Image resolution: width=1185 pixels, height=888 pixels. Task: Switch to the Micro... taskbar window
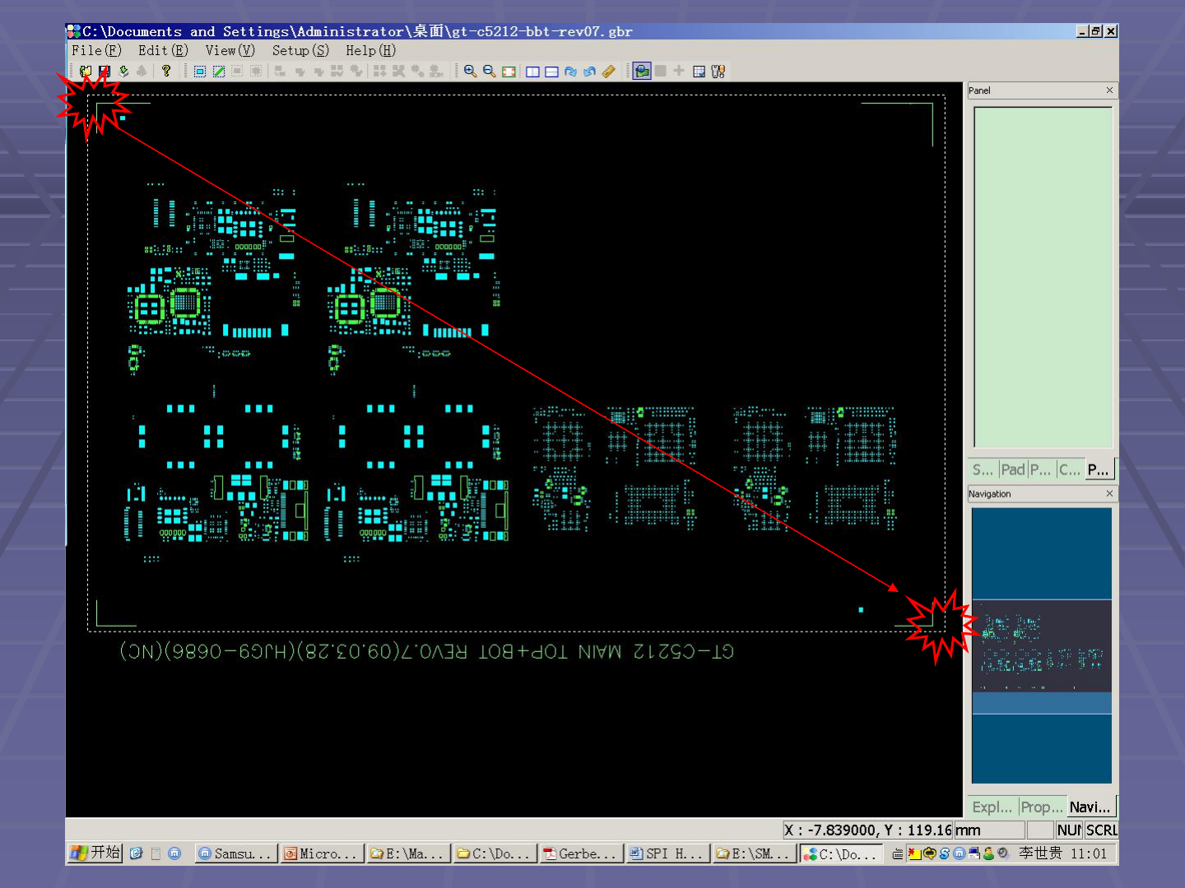[x=321, y=853]
